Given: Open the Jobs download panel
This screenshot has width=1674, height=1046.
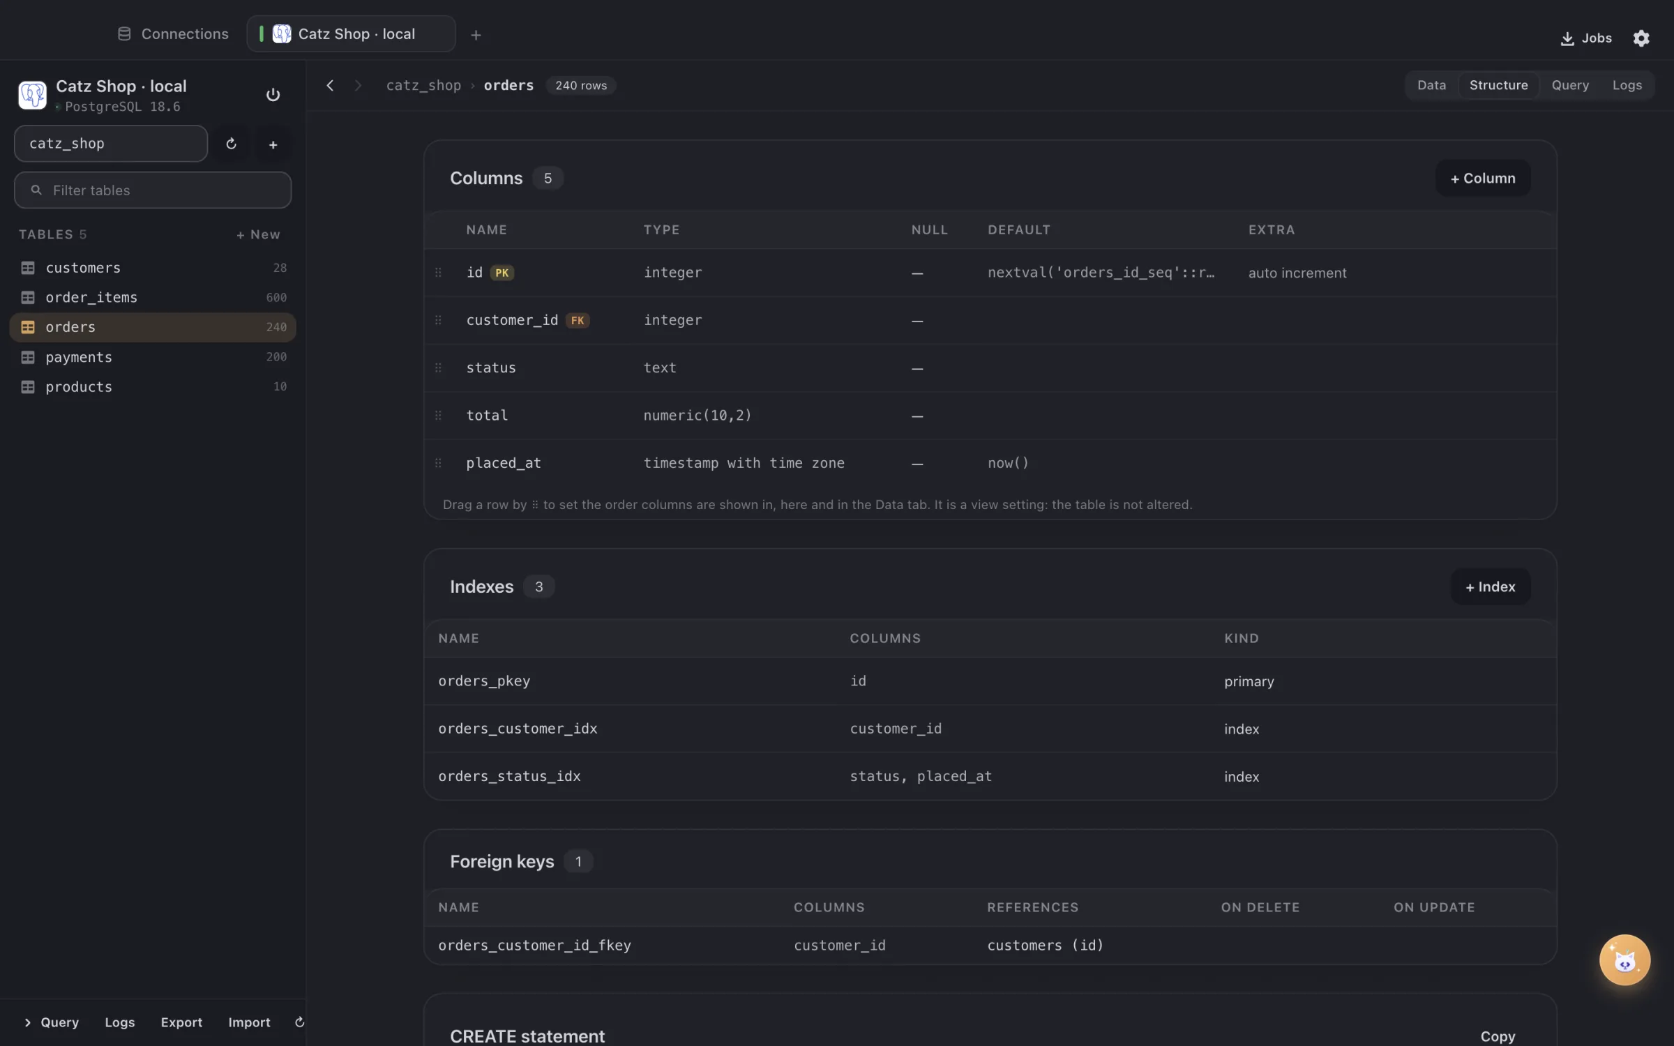Looking at the screenshot, I should click(x=1585, y=38).
